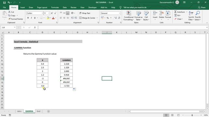The height and width of the screenshot is (117, 209).
Task: Align text to the left
Action: pos(61,18)
